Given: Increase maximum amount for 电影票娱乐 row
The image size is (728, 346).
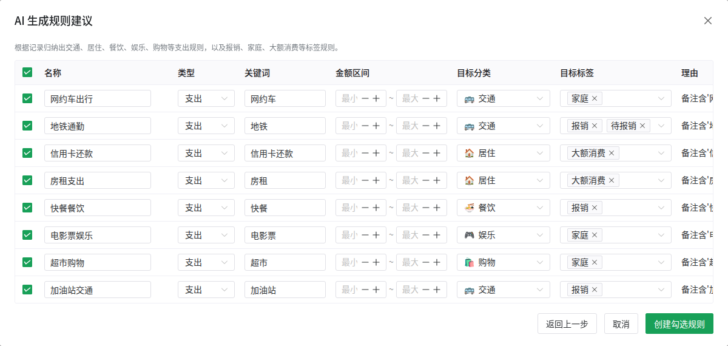Looking at the screenshot, I should (x=437, y=235).
